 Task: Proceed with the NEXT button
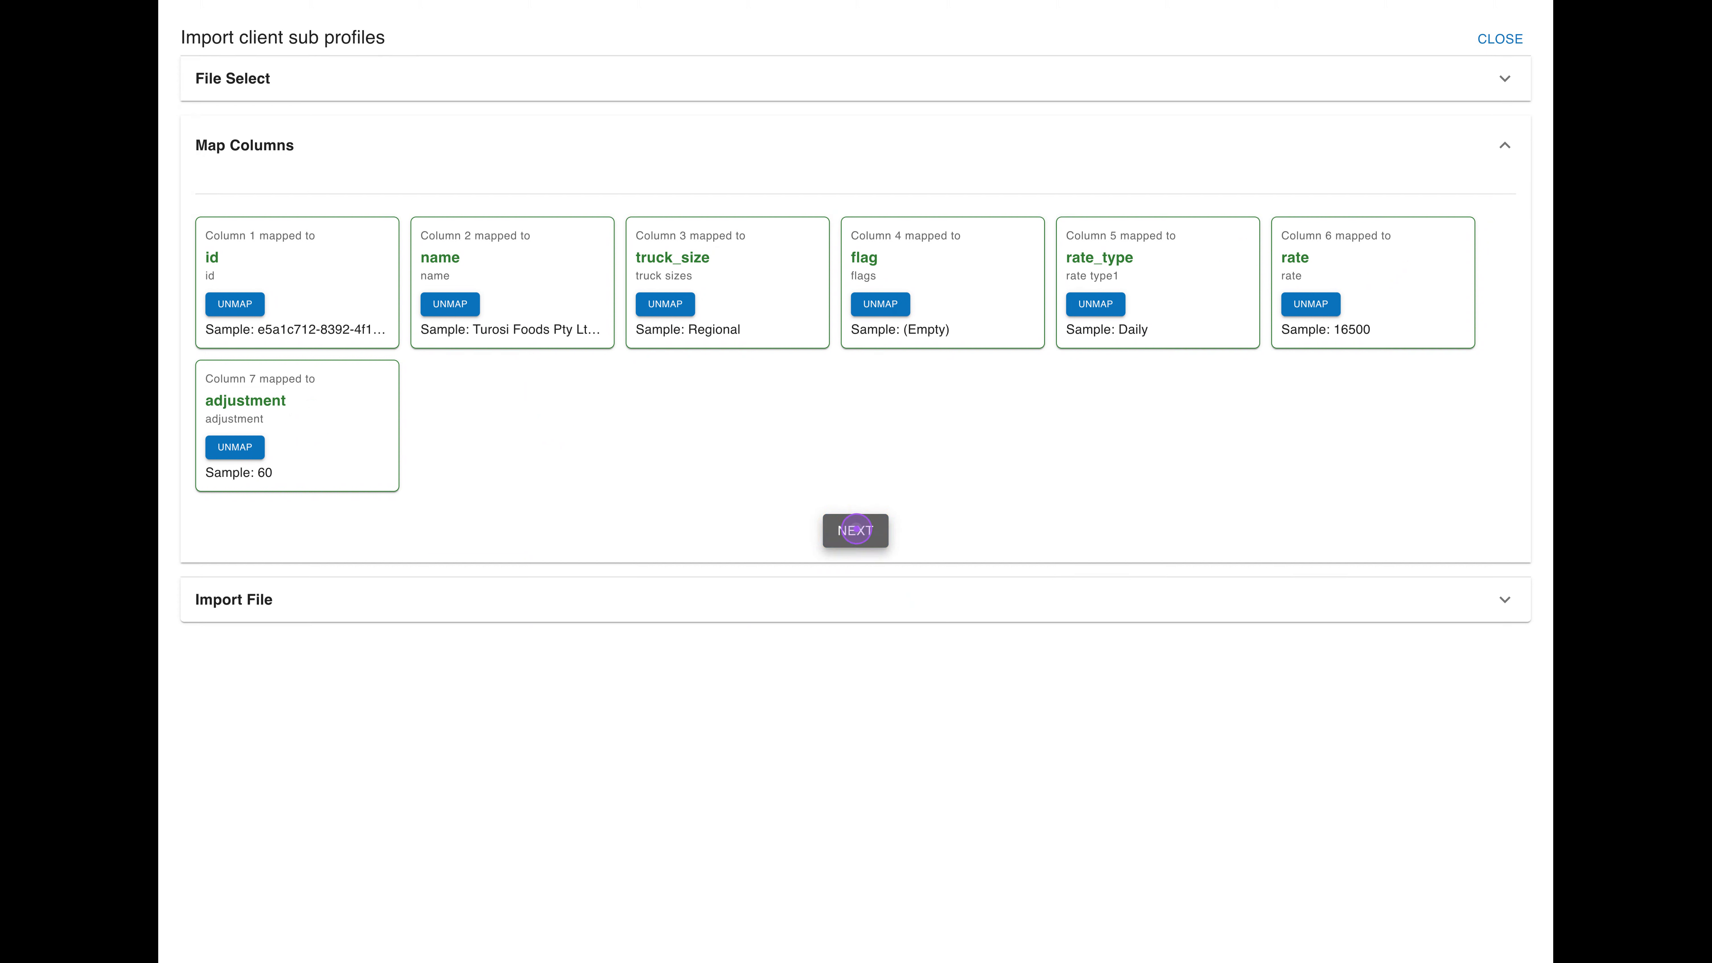pos(855,531)
